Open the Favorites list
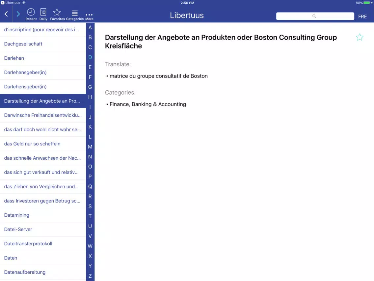This screenshot has height=281, width=374. 57,14
